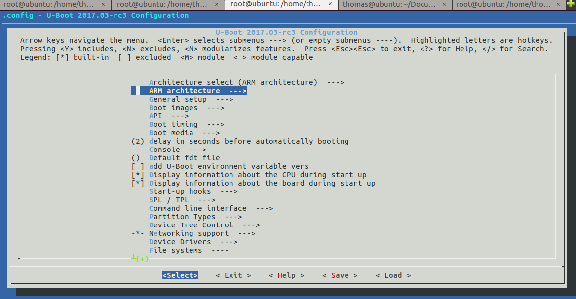The image size is (576, 299).
Task: Click the Save button
Action: click(340, 275)
